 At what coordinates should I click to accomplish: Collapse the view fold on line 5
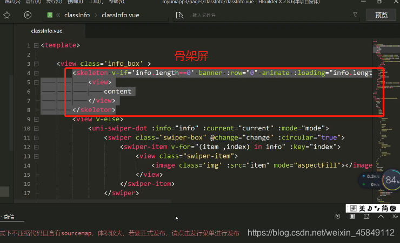pos(36,82)
